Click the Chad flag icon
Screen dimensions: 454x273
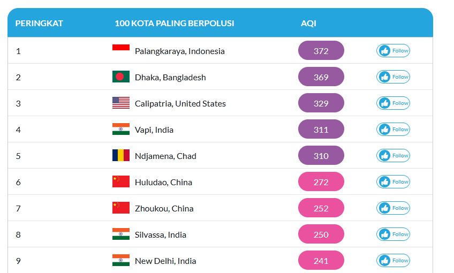[120, 156]
